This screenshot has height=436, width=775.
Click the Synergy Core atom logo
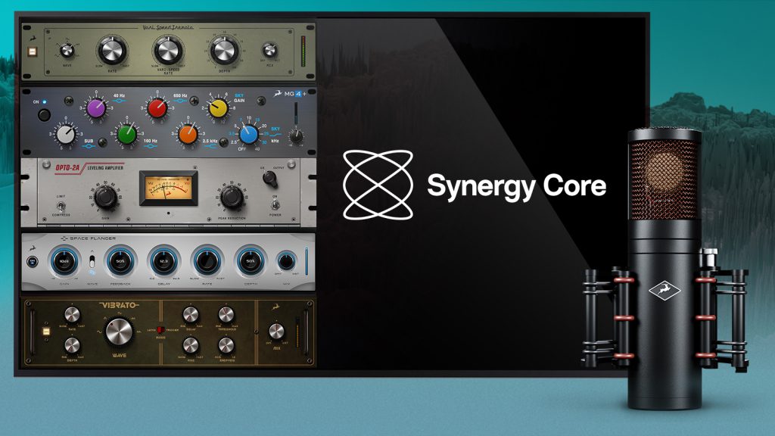click(x=378, y=185)
